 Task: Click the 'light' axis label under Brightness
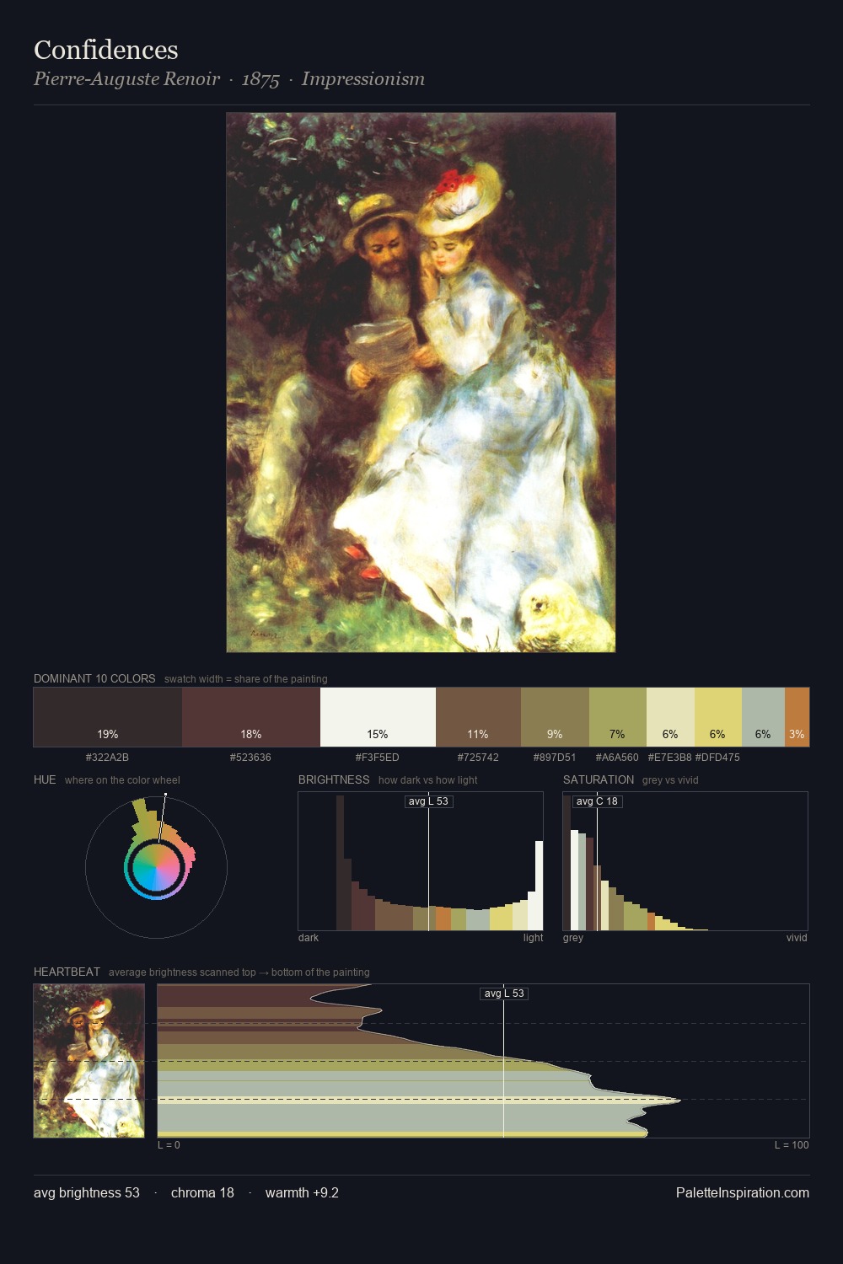(533, 938)
